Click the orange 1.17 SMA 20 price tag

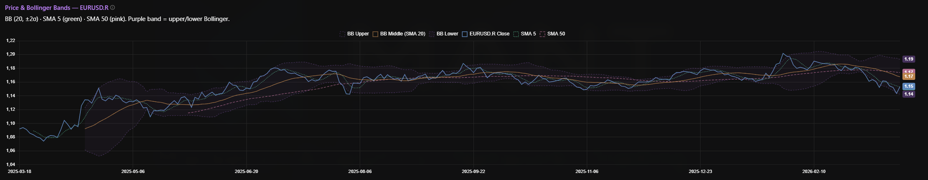click(908, 77)
